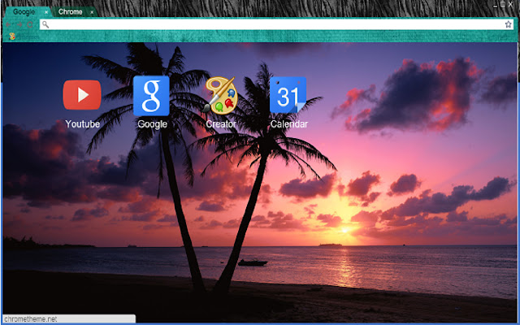
Task: Switch to the Google tab
Action: [x=24, y=12]
